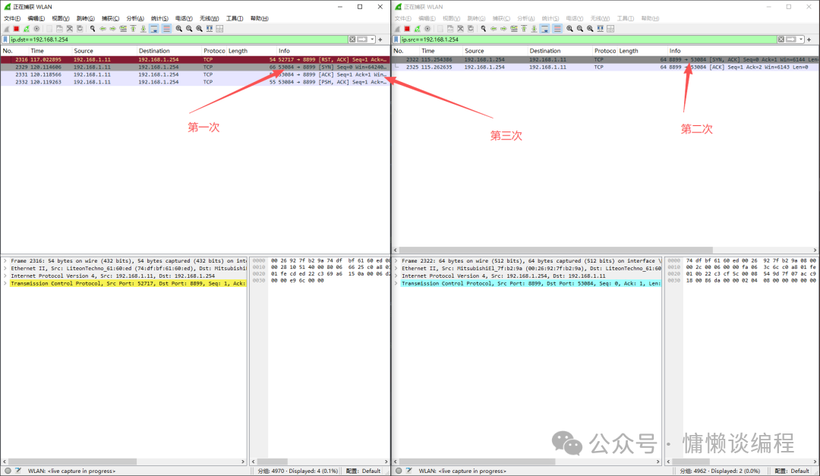Viewport: 820px width, 476px height.
Task: Open 分析(A) menu in left window
Action: point(135,18)
